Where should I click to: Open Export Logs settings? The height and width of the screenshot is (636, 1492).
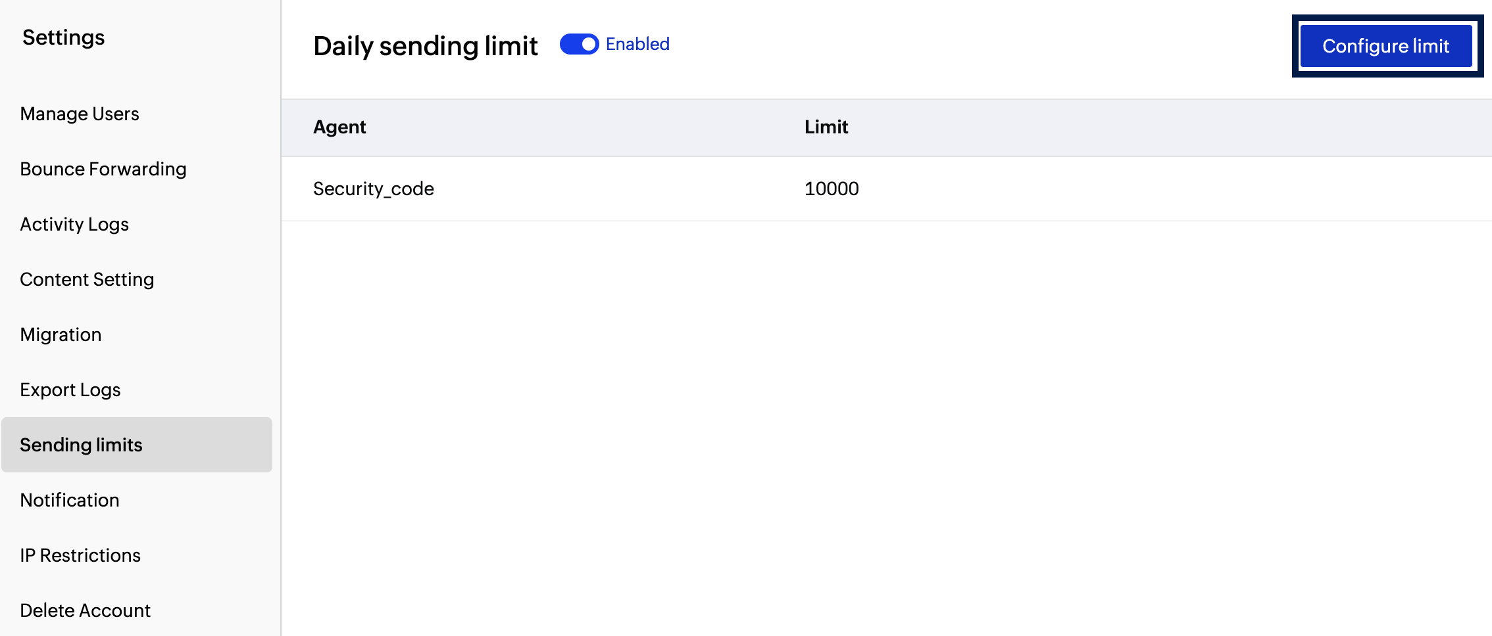pos(70,390)
